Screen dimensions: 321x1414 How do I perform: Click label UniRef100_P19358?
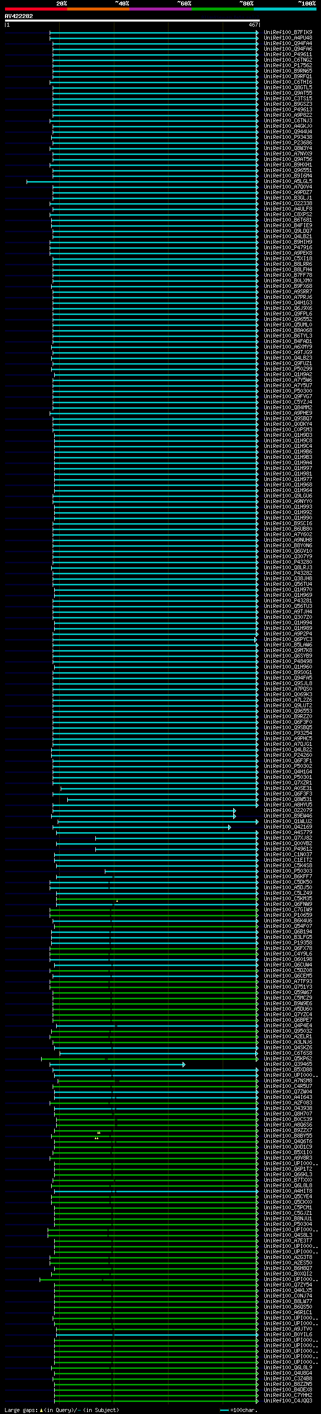[x=288, y=942]
